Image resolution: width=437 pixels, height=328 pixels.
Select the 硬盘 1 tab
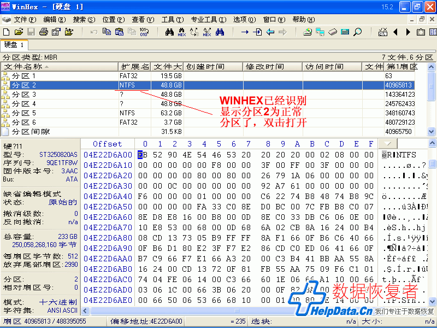pos(14,45)
